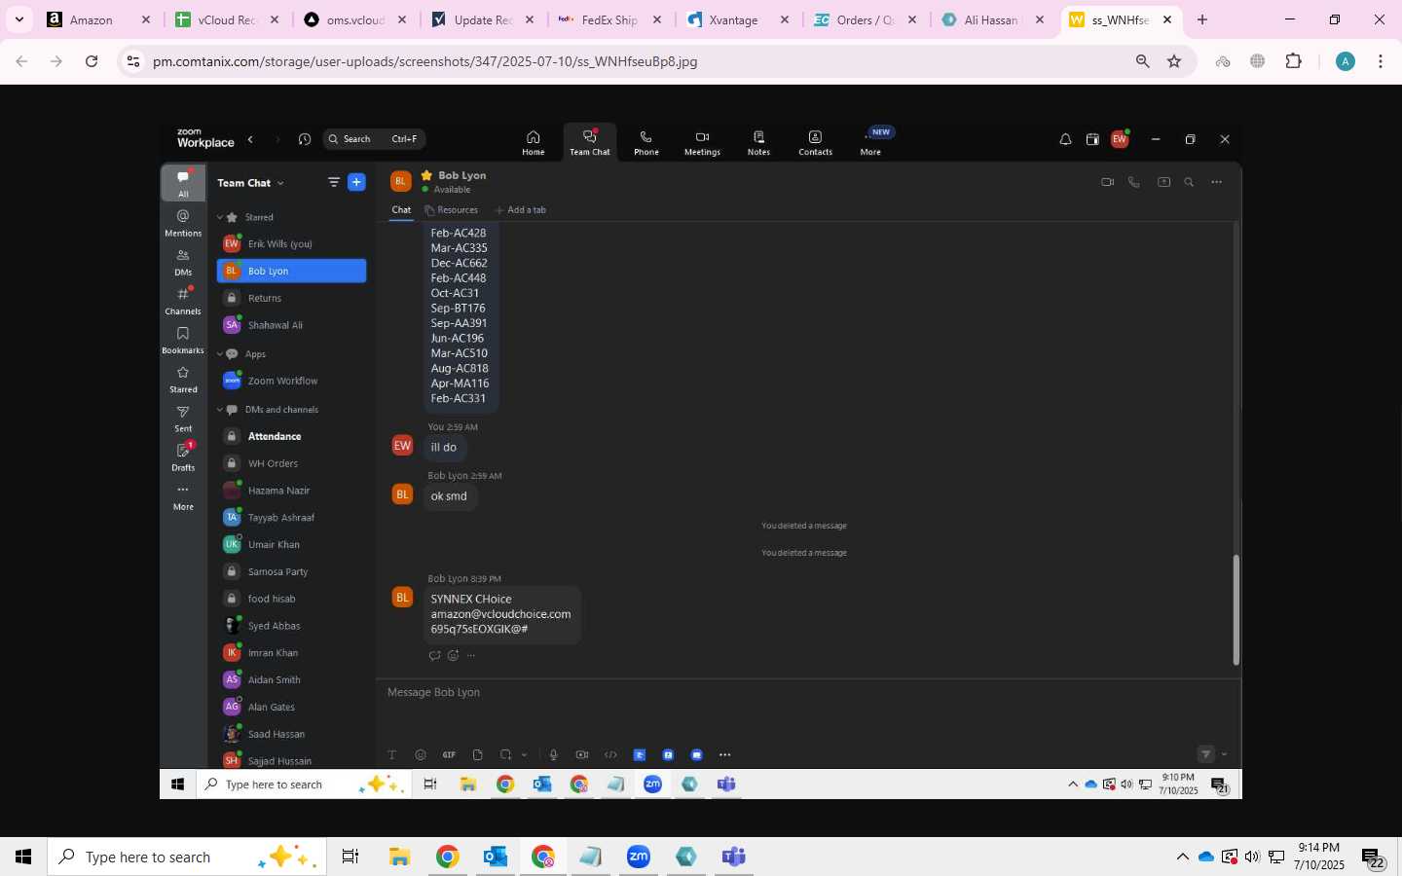The width and height of the screenshot is (1402, 876).
Task: Collapse the DMs and channels section
Action: point(220,410)
